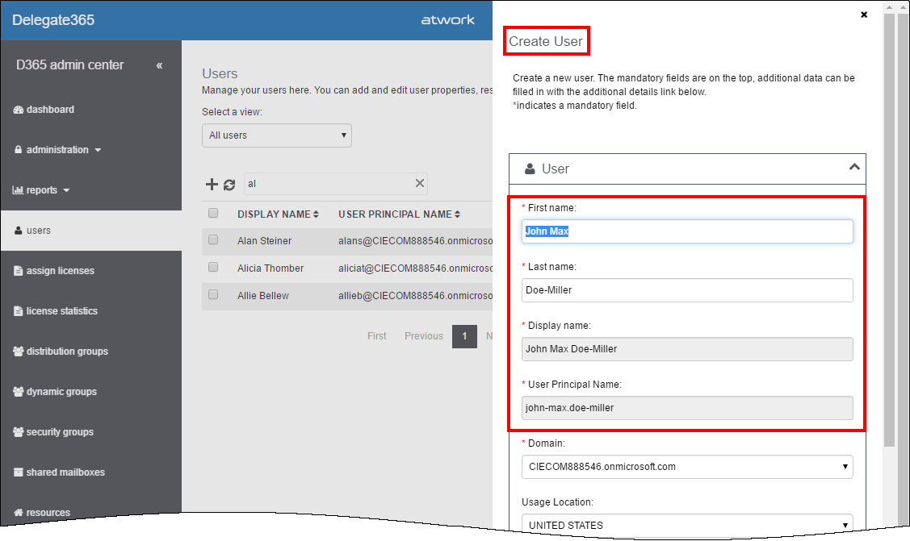Click the User Principal Name field

tap(687, 408)
